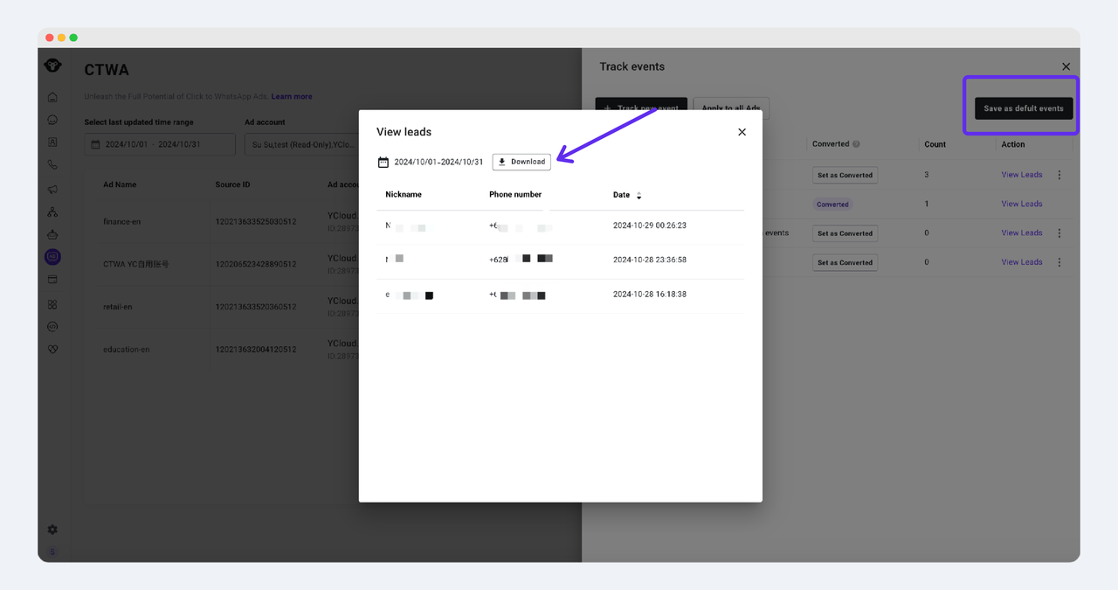Set the first event as Converted
This screenshot has width=1118, height=590.
[845, 175]
